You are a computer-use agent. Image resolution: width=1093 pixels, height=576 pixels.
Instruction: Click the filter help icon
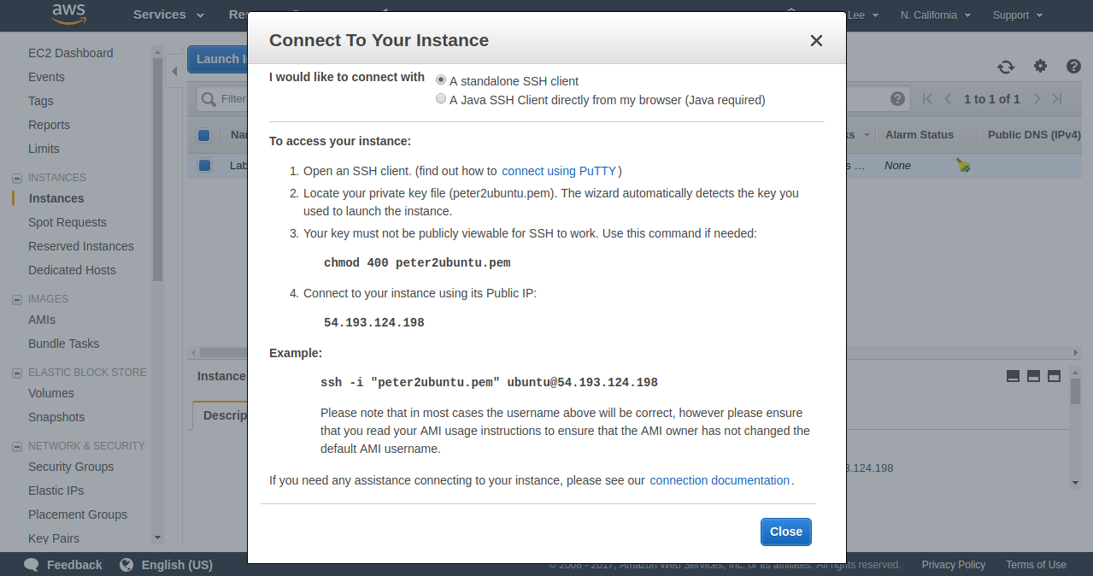897,99
